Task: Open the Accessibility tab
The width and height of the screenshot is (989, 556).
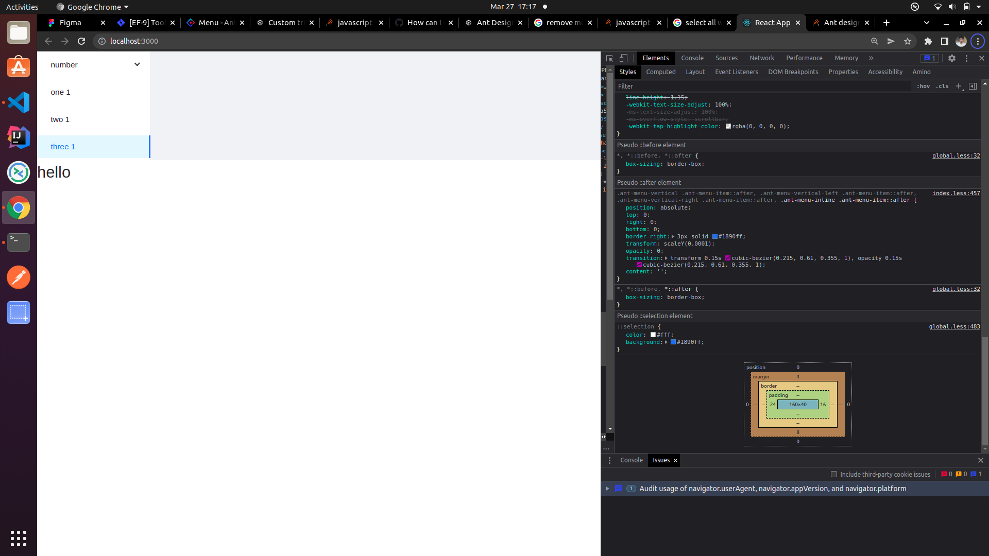Action: (x=885, y=72)
